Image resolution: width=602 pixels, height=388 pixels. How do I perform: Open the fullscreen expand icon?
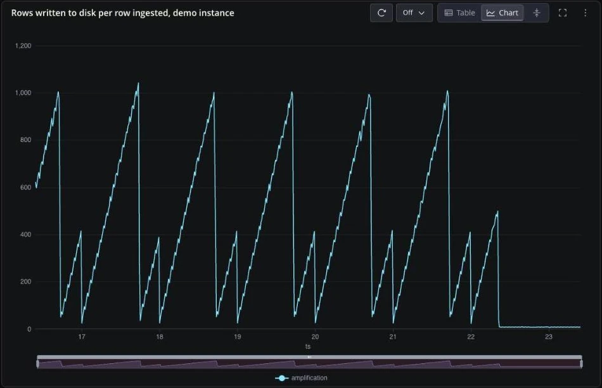tap(563, 13)
